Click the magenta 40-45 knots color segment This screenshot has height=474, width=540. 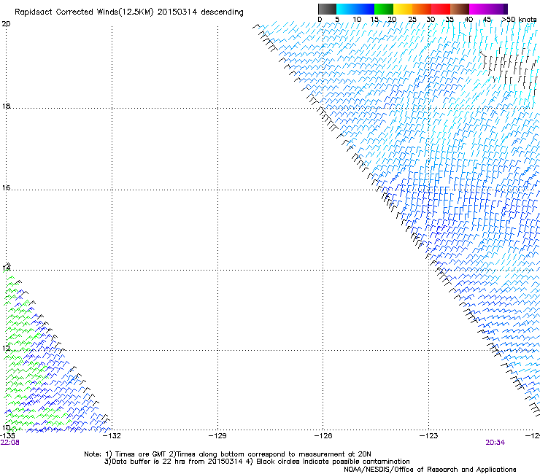point(479,9)
